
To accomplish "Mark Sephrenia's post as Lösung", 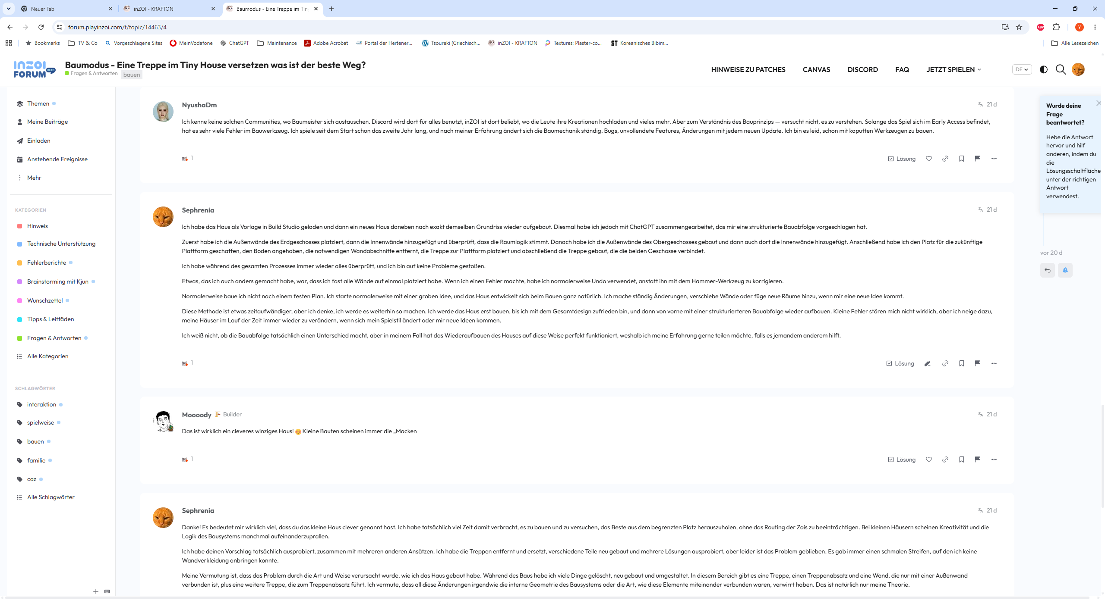I will 900,363.
